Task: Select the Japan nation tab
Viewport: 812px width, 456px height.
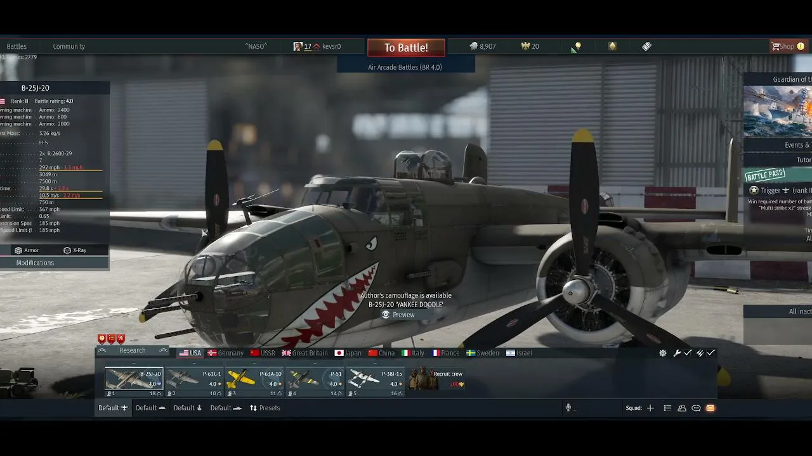Action: coord(348,353)
